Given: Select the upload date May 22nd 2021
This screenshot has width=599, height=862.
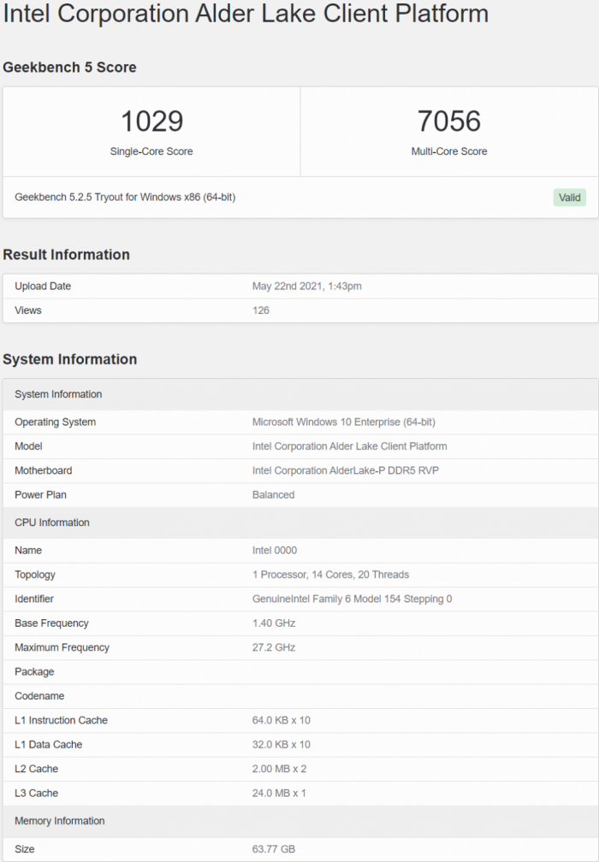Looking at the screenshot, I should (306, 286).
